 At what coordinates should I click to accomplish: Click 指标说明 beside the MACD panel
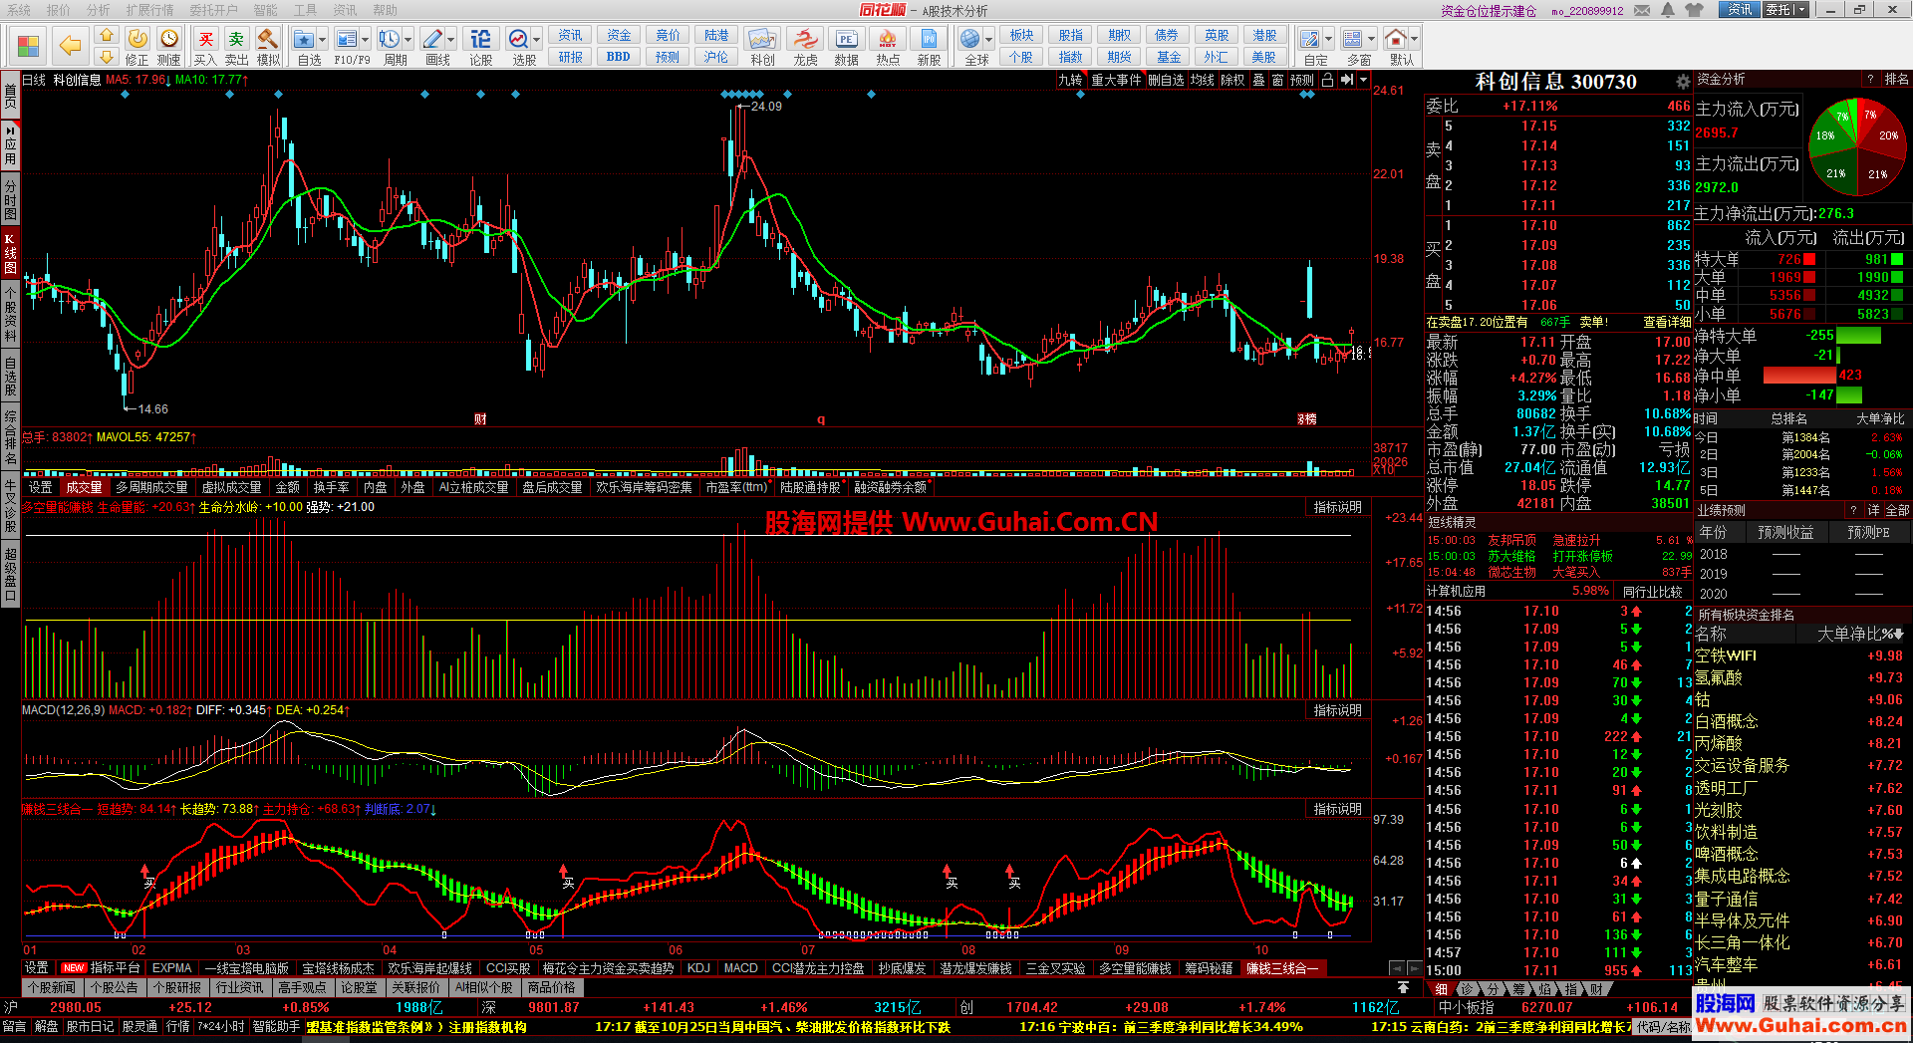point(1337,710)
